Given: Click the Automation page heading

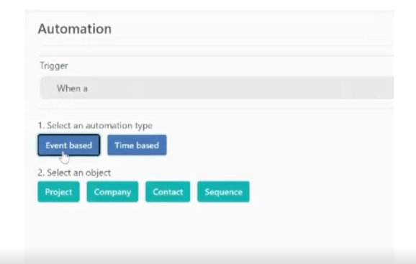Looking at the screenshot, I should click(x=75, y=29).
